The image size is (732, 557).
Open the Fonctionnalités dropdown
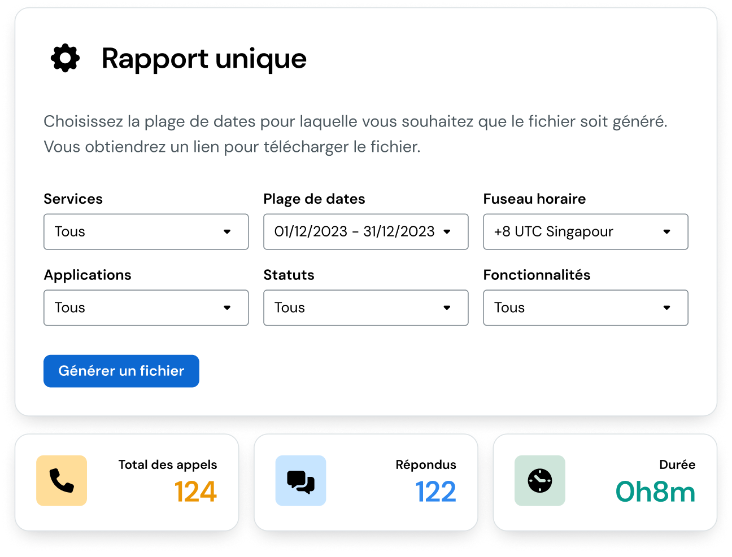(585, 308)
